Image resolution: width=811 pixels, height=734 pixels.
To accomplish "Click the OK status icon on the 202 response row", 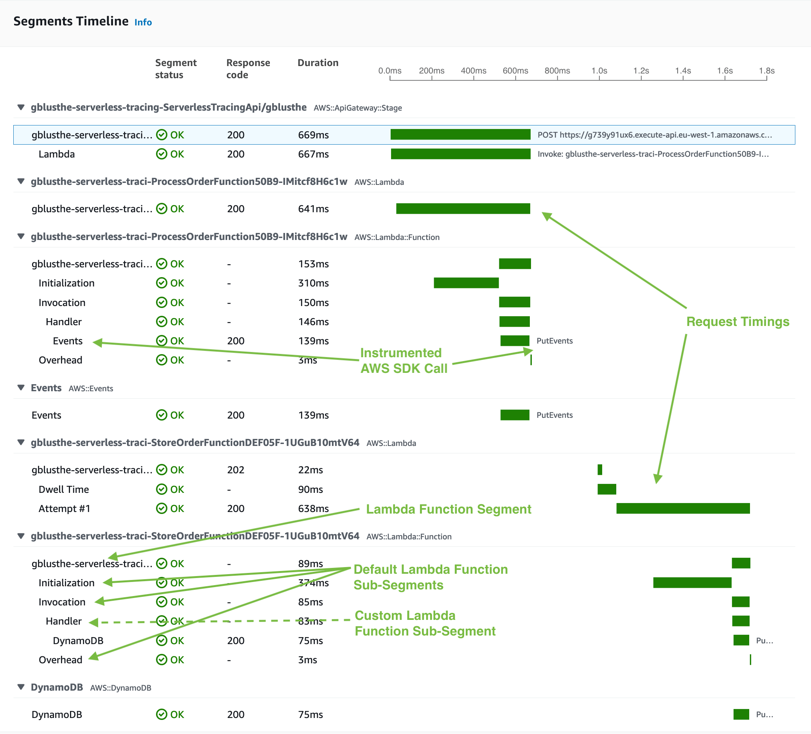I will [x=162, y=469].
